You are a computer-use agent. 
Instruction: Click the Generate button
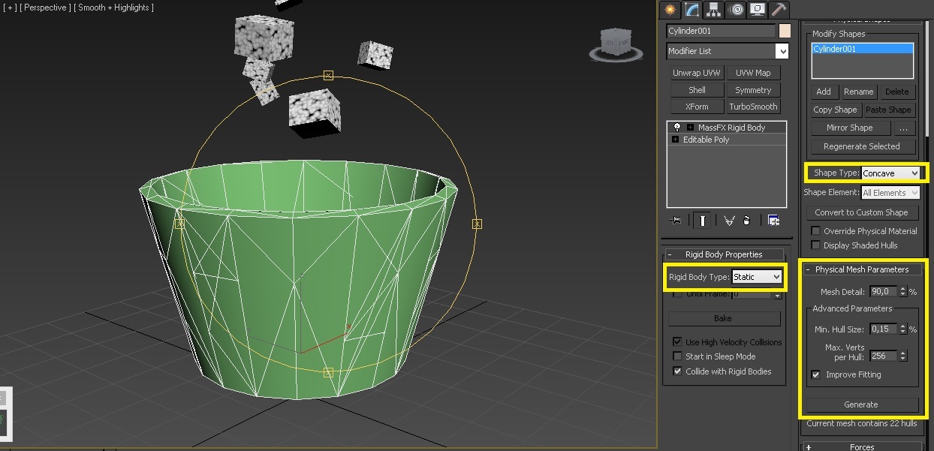tap(861, 404)
